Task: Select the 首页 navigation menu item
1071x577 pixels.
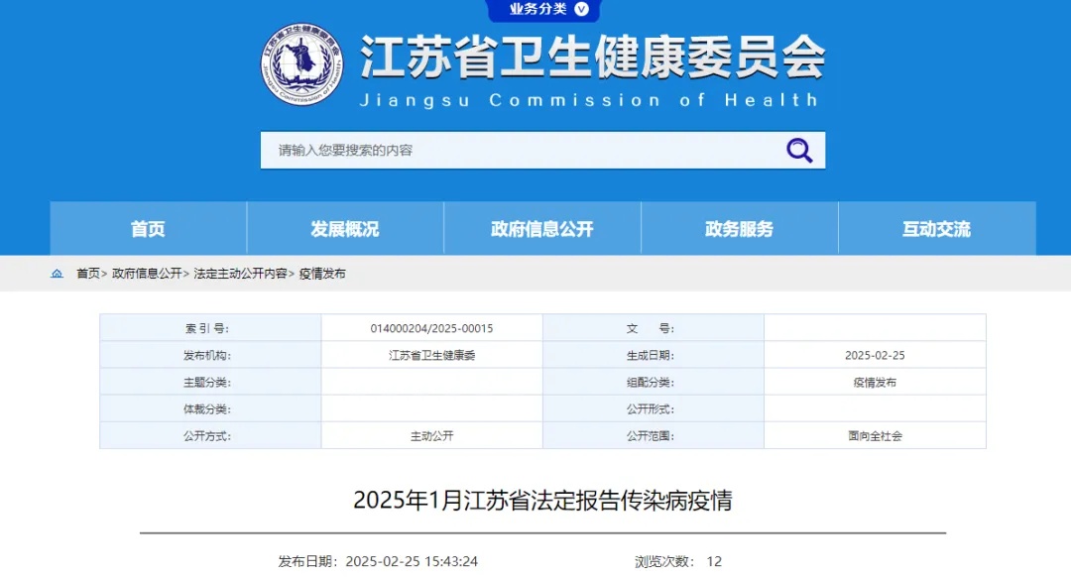Action: tap(148, 229)
